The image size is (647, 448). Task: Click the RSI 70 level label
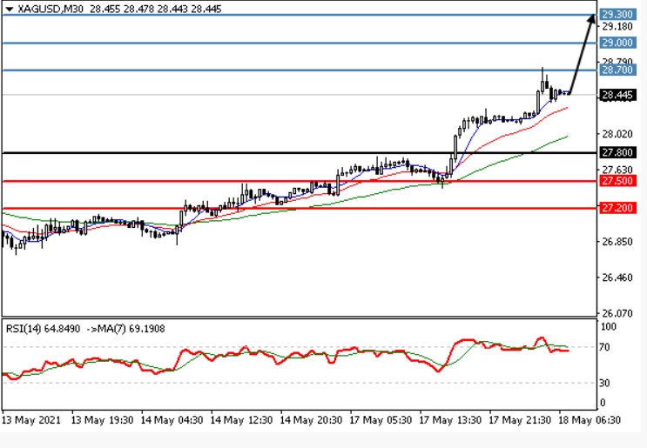(604, 347)
